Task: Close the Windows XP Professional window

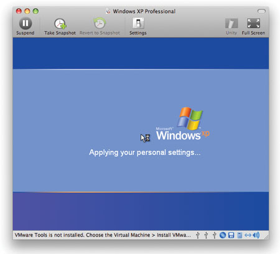Action: click(x=19, y=11)
